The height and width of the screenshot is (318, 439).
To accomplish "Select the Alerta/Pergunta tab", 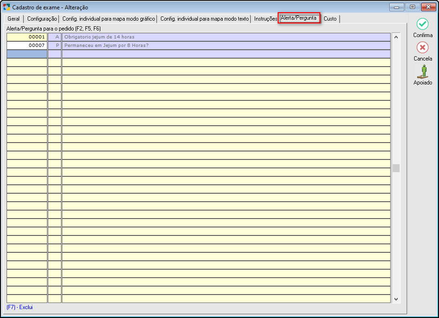I will click(x=299, y=18).
